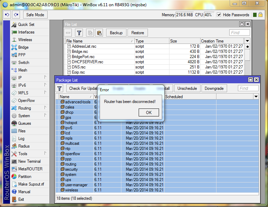This screenshot has width=268, height=207.
Task: Click the Package List filter icon
Action: click(x=59, y=88)
